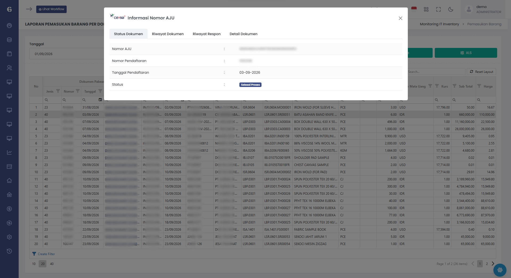Image resolution: width=511 pixels, height=278 pixels.
Task: Open the users icon in the sidebar
Action: [x=9, y=68]
